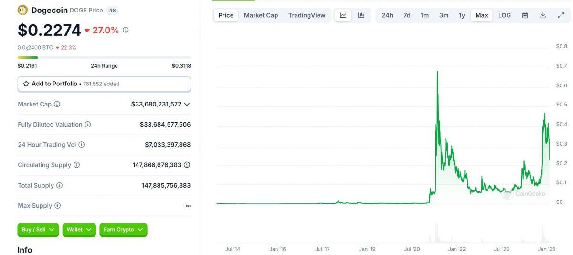Click info icon beside Circulating Supply label
Image resolution: width=573 pixels, height=255 pixels.
(x=76, y=165)
